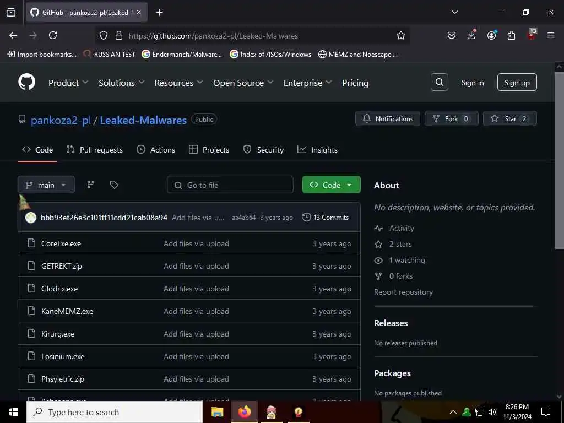Screen dimensions: 564x423
Task: Open the Firefox downloads arrow icon
Action: tap(471, 35)
